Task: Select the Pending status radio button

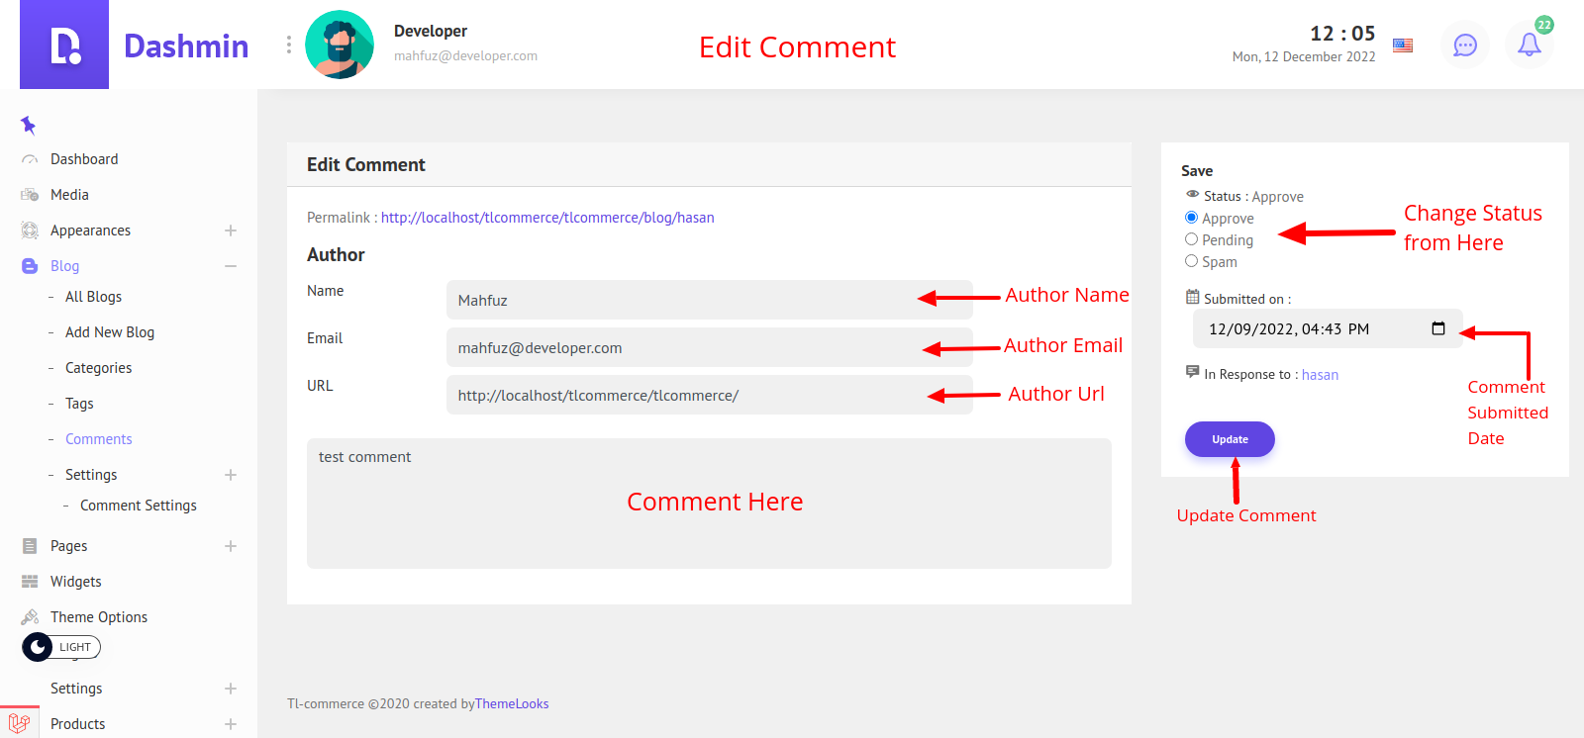Action: coord(1192,239)
